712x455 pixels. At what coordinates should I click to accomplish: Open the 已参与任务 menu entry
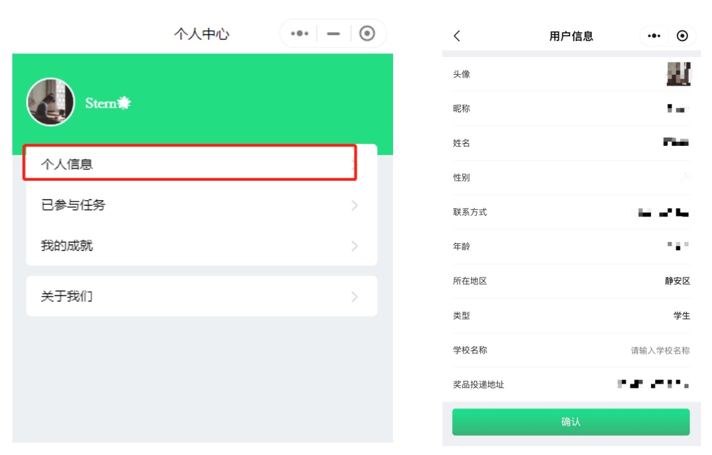(x=202, y=205)
